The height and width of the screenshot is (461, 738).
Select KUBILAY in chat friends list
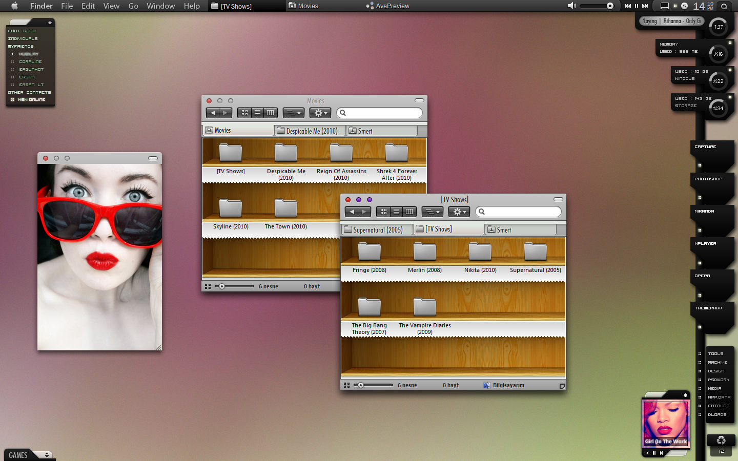29,54
